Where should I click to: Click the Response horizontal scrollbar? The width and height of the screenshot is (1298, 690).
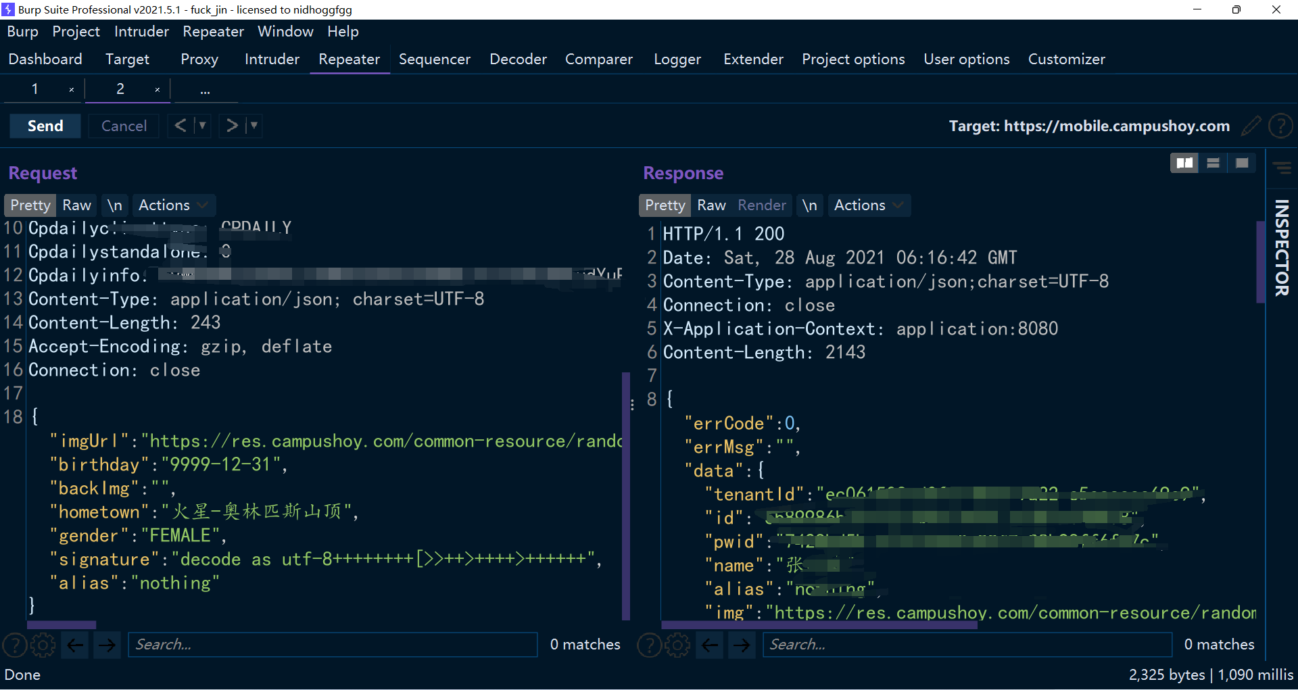(x=819, y=625)
